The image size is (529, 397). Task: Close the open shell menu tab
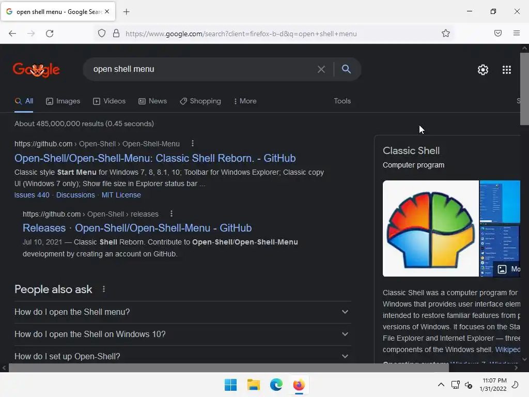pos(107,11)
